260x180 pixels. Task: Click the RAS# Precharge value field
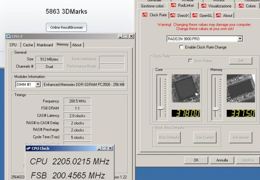pyautogui.click(x=77, y=130)
